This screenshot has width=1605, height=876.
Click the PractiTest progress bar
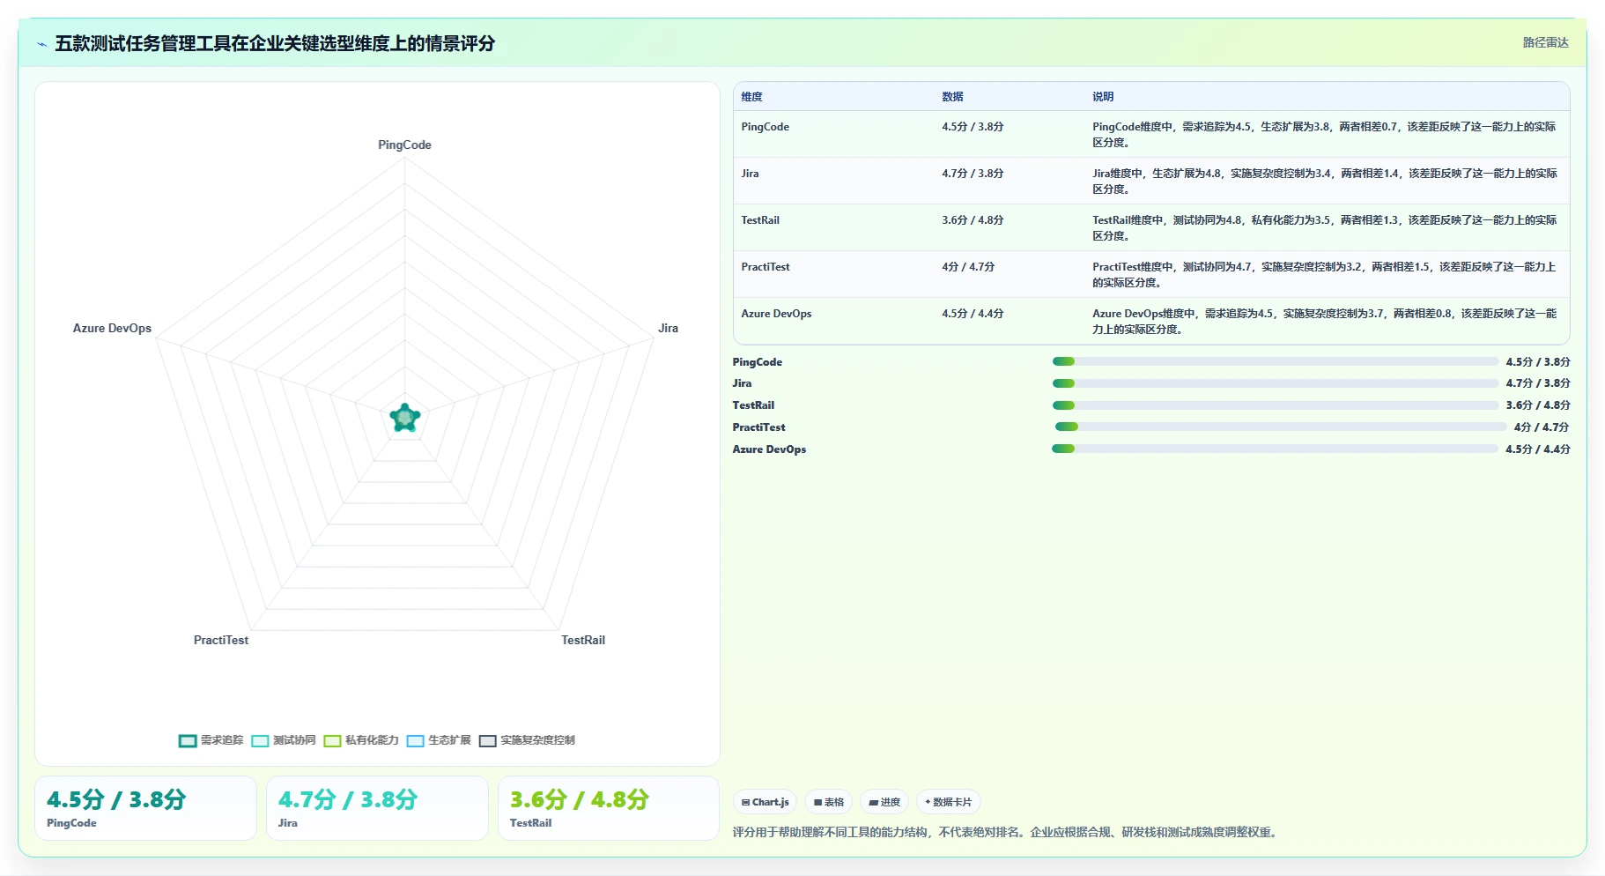1281,427
